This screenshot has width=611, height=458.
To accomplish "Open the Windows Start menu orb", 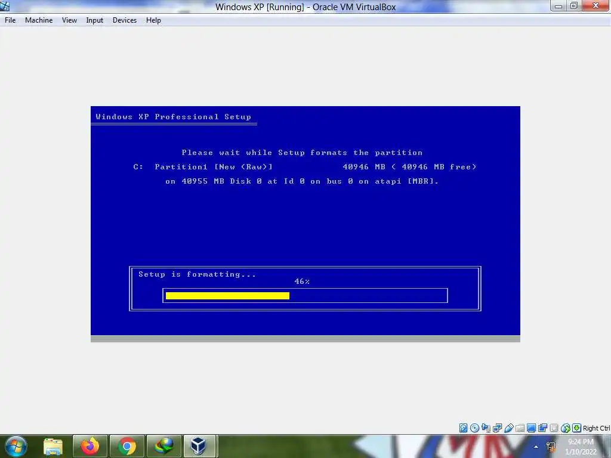I will pyautogui.click(x=16, y=446).
